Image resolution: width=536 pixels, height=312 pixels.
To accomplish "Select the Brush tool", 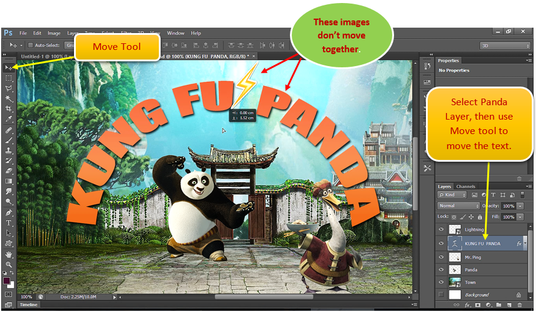I will click(8, 140).
